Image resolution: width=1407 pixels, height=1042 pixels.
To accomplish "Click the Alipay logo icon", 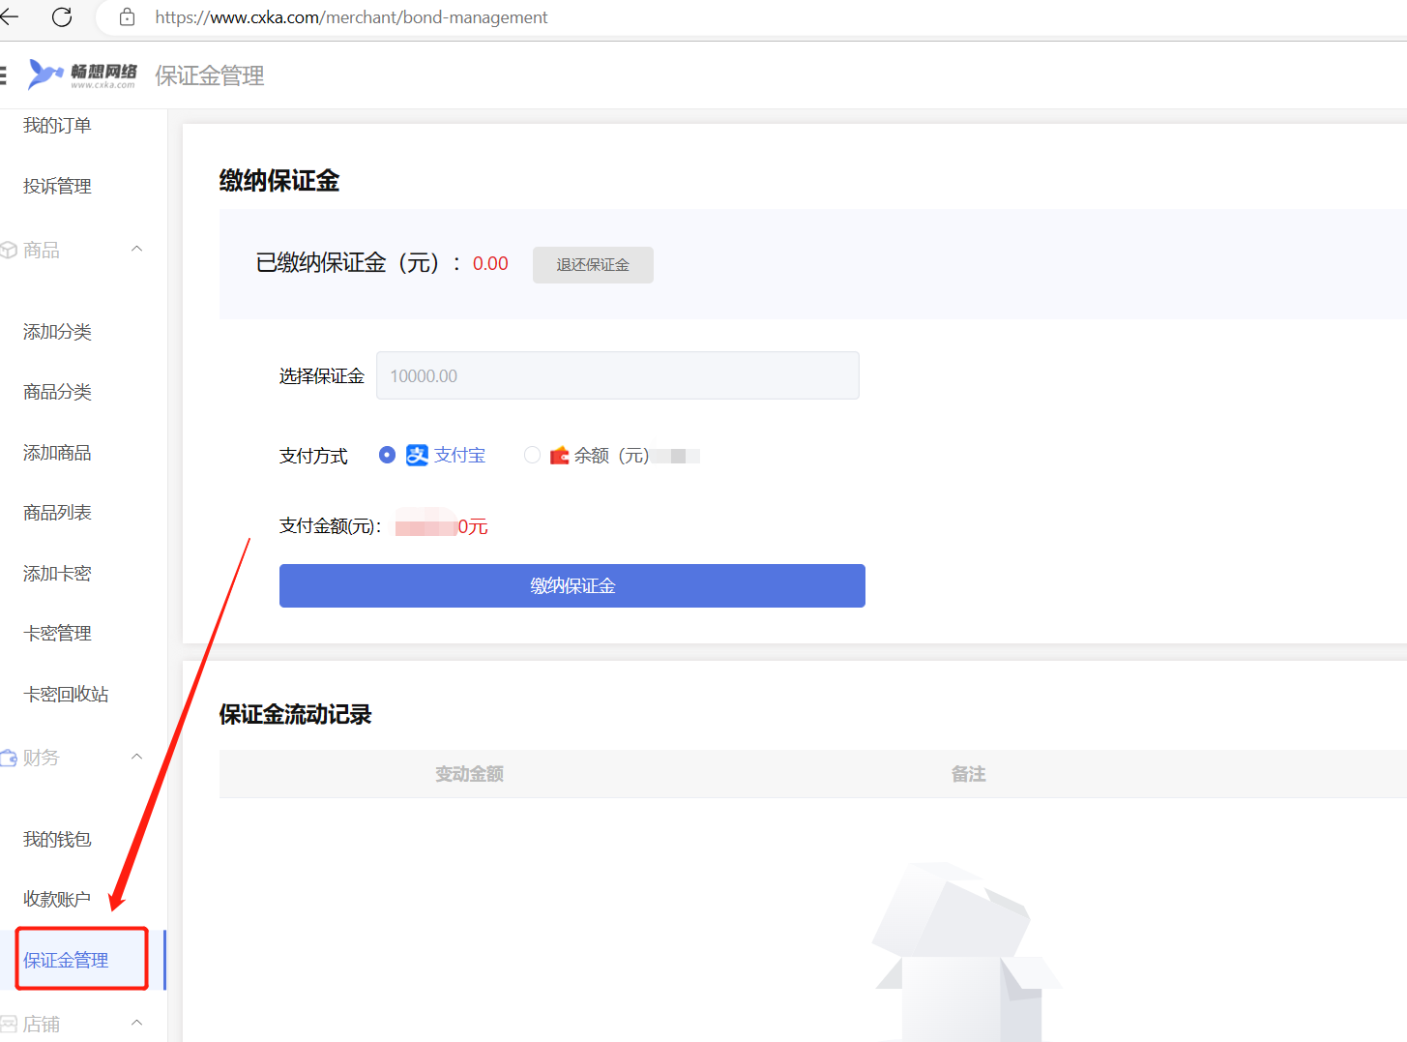I will coord(417,456).
